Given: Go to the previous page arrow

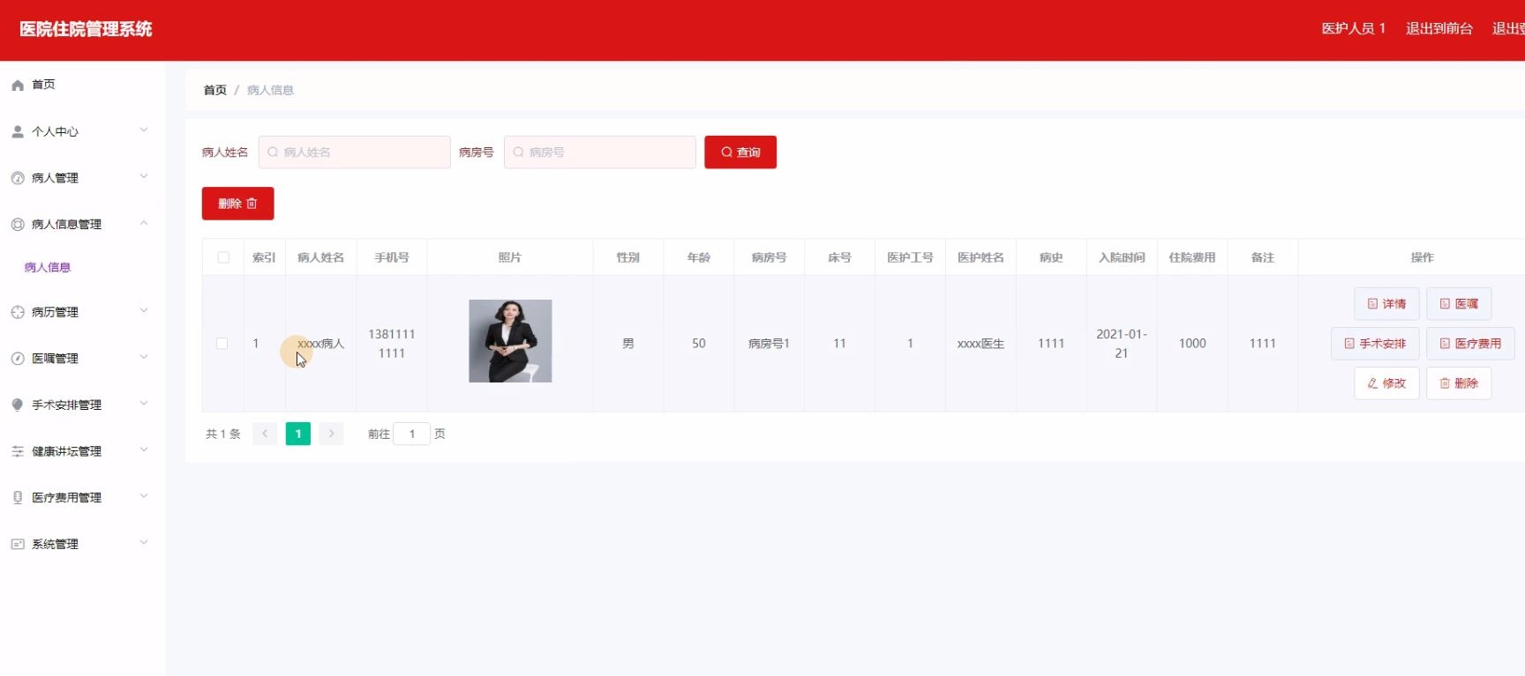Looking at the screenshot, I should point(265,434).
